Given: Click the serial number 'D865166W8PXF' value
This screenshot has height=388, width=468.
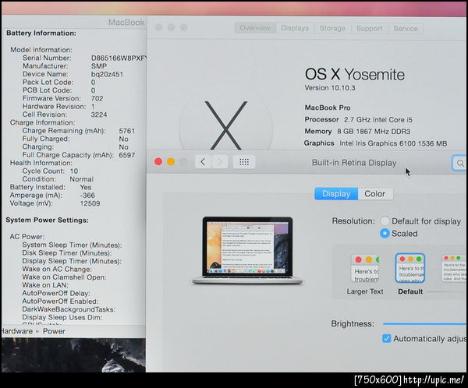Looking at the screenshot, I should [x=119, y=58].
